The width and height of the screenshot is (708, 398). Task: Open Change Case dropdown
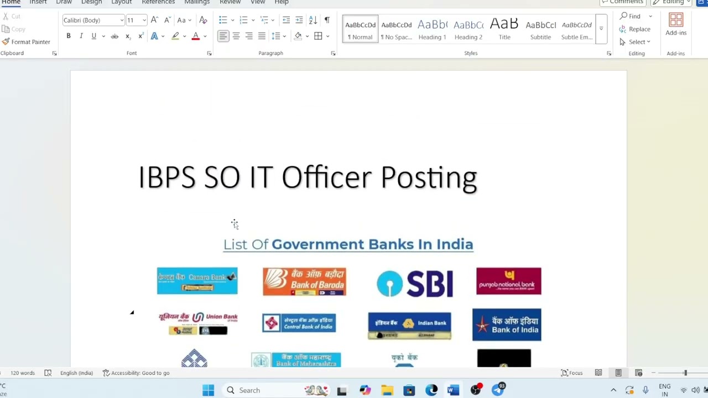point(184,20)
